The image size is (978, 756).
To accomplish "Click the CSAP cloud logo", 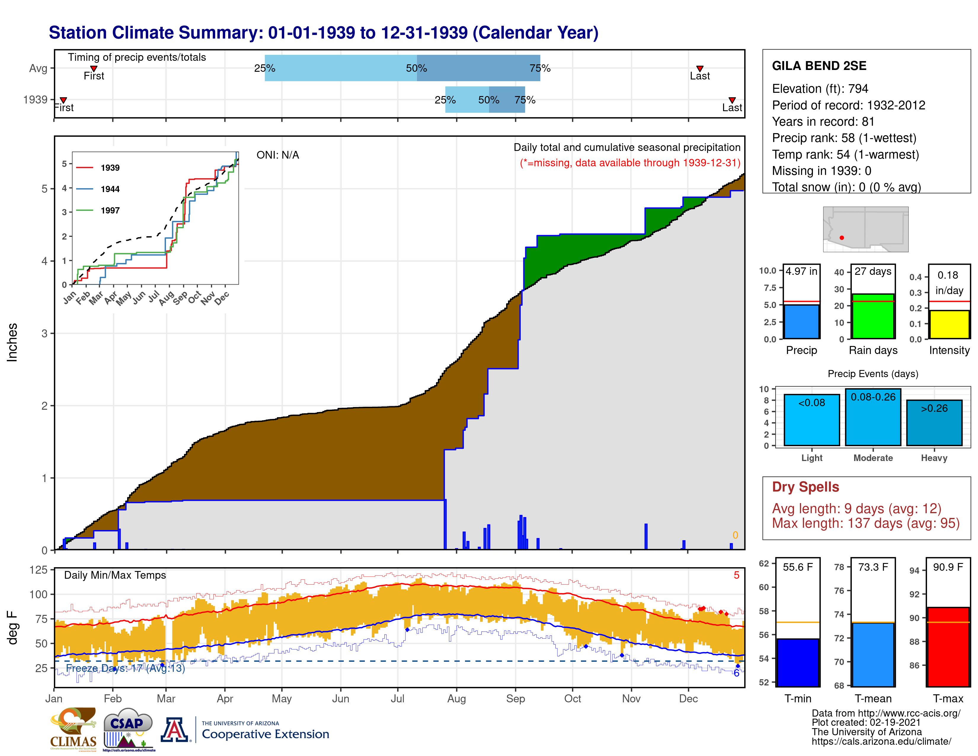I will (x=129, y=729).
